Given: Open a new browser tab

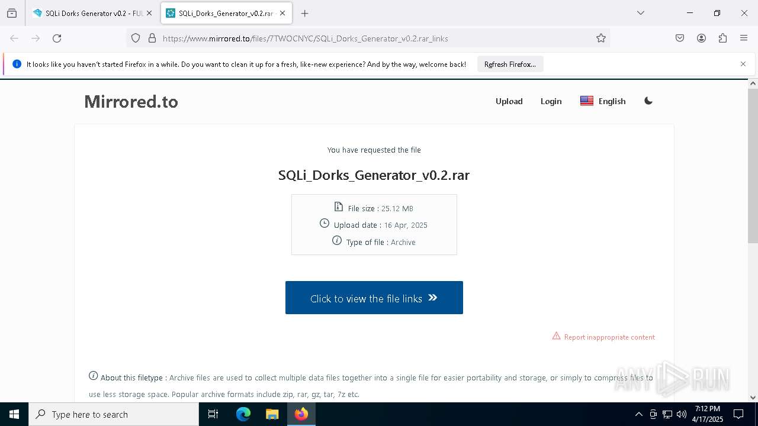Looking at the screenshot, I should 304,13.
